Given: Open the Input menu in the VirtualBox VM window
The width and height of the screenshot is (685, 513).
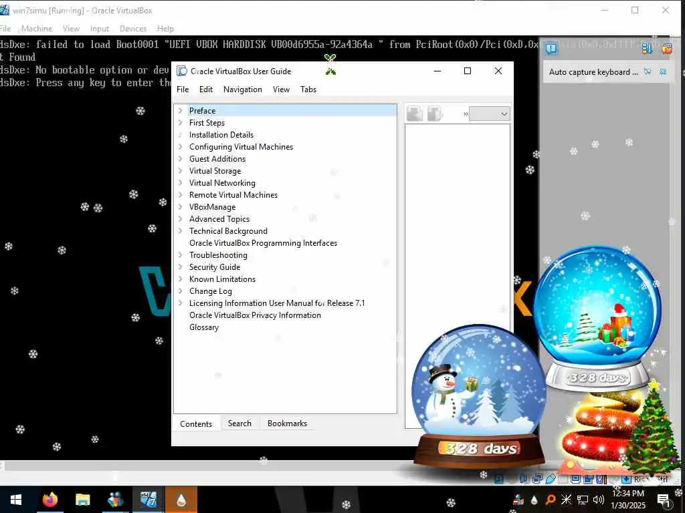Looking at the screenshot, I should (99, 28).
